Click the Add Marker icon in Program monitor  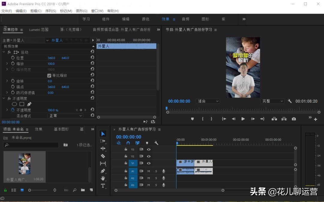pos(192,119)
